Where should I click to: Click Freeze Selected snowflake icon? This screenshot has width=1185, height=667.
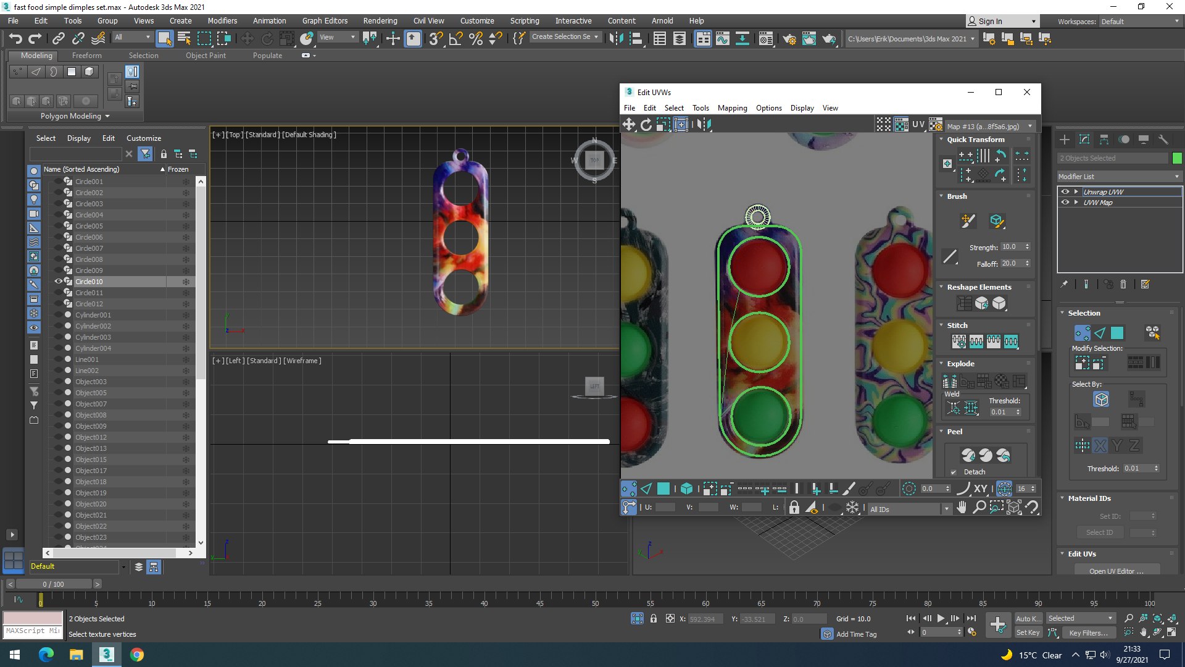(x=852, y=508)
